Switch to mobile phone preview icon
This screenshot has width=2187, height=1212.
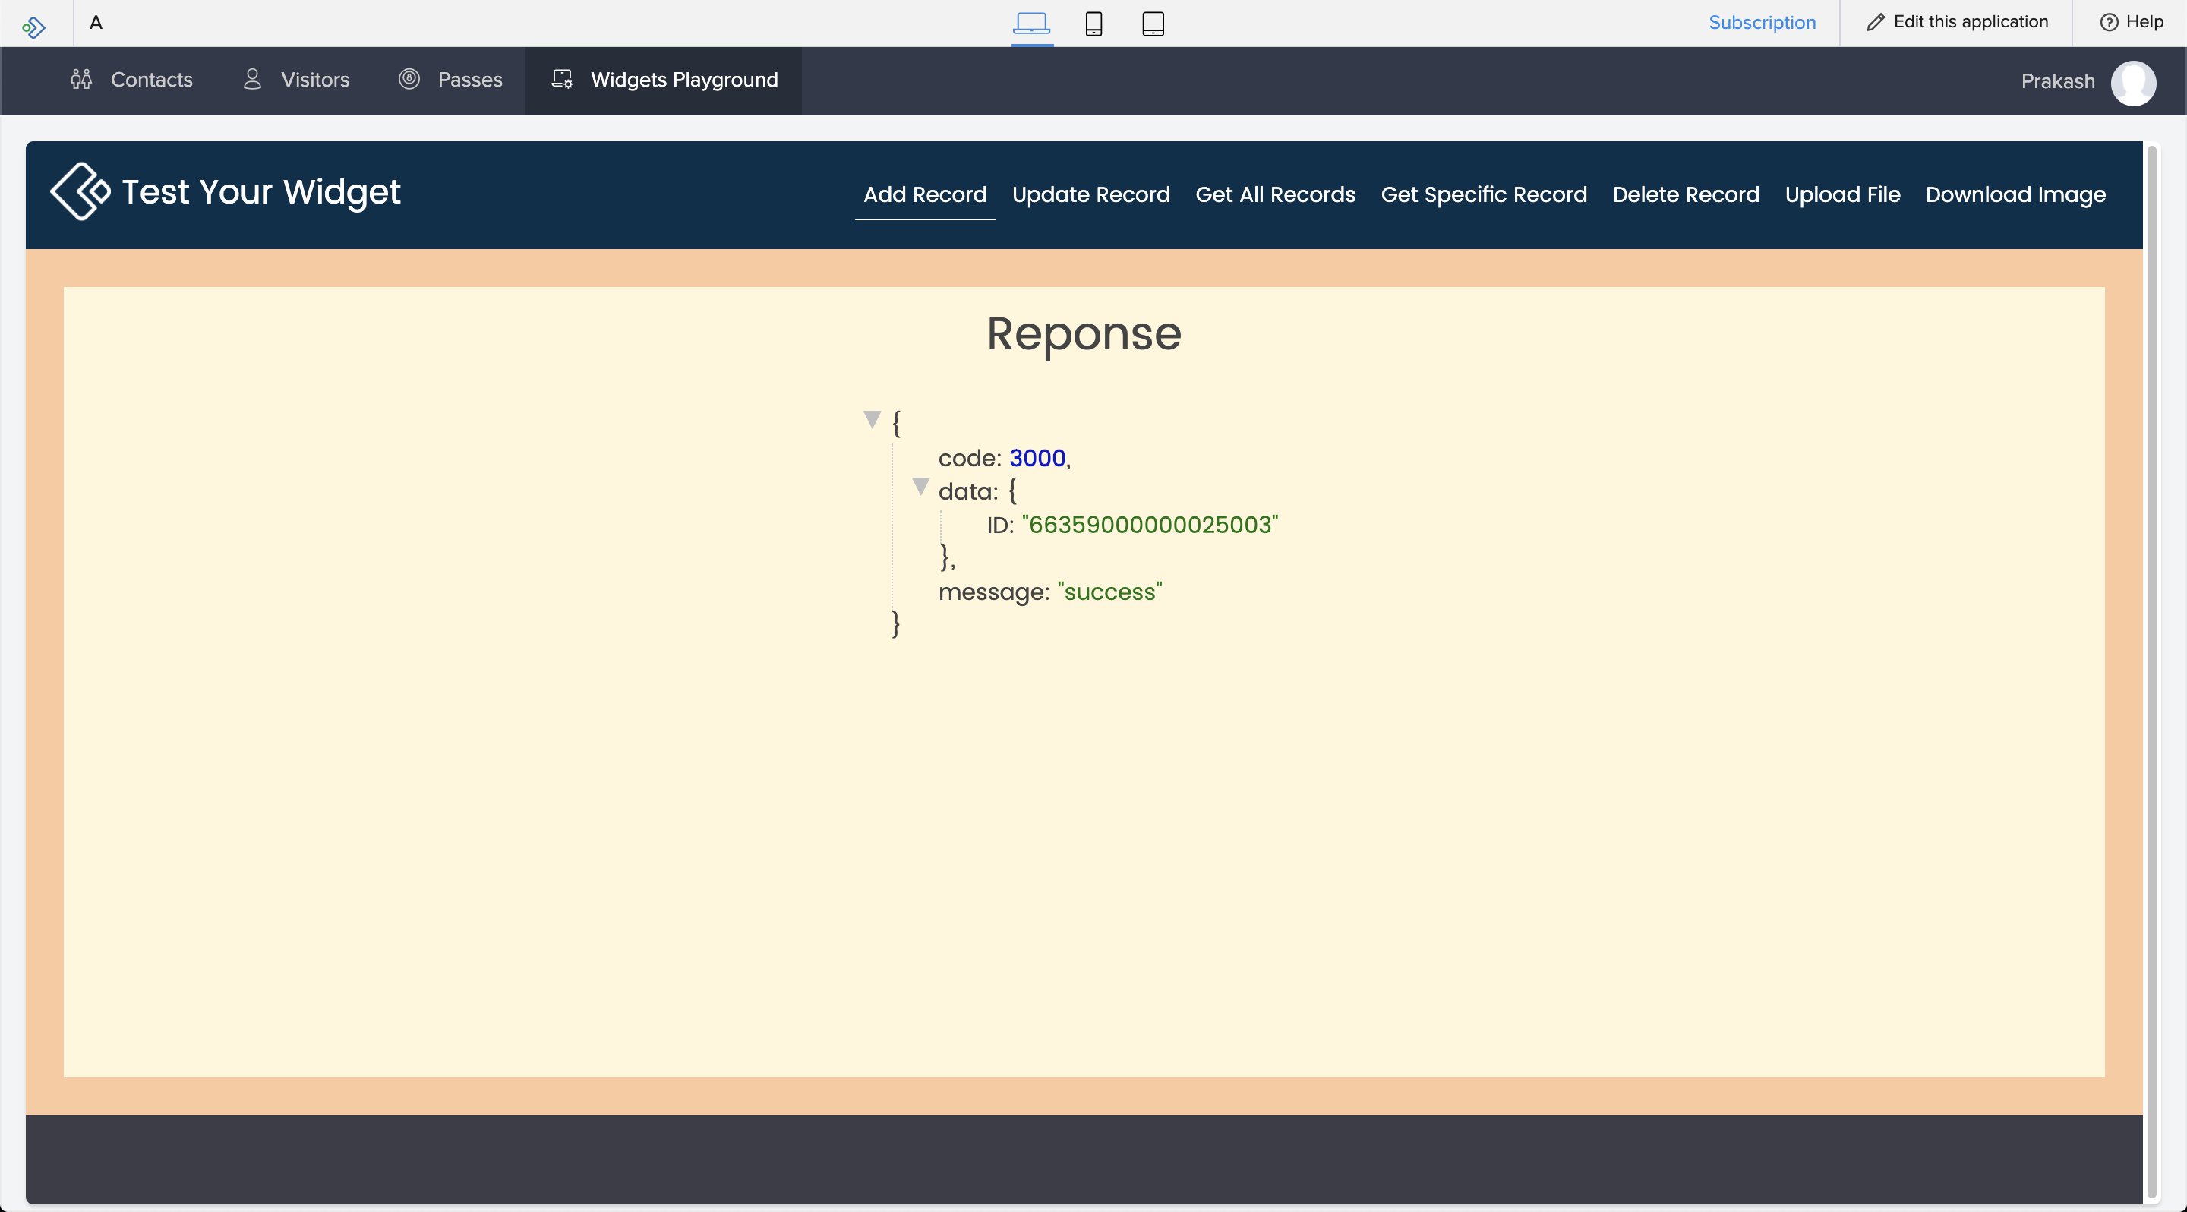click(x=1093, y=23)
